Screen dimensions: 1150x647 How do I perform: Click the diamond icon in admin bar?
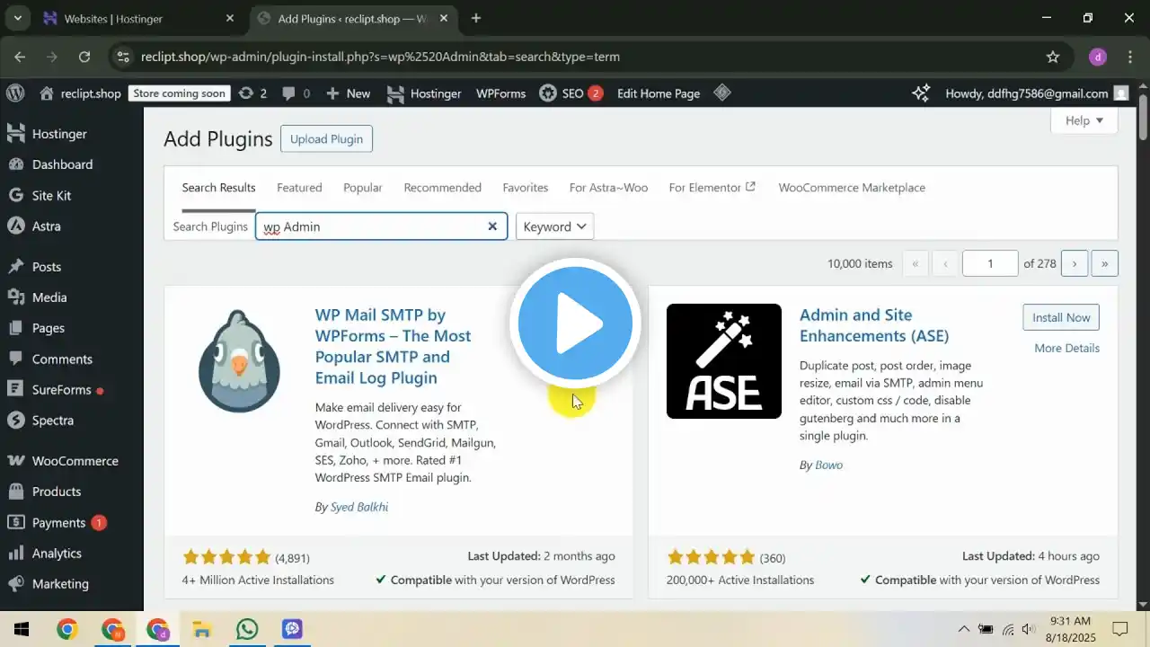(722, 93)
